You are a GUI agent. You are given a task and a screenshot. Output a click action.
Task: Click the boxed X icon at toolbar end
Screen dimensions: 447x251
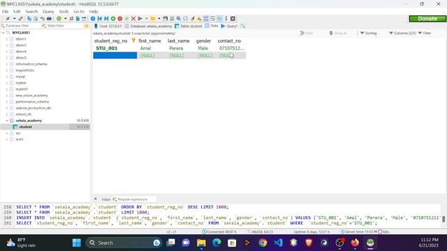click(x=233, y=19)
